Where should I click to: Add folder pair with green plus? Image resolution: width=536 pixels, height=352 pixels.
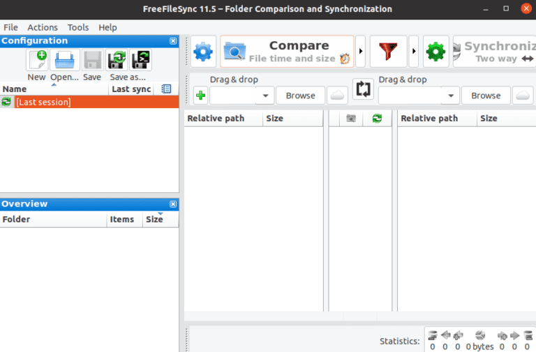[201, 95]
